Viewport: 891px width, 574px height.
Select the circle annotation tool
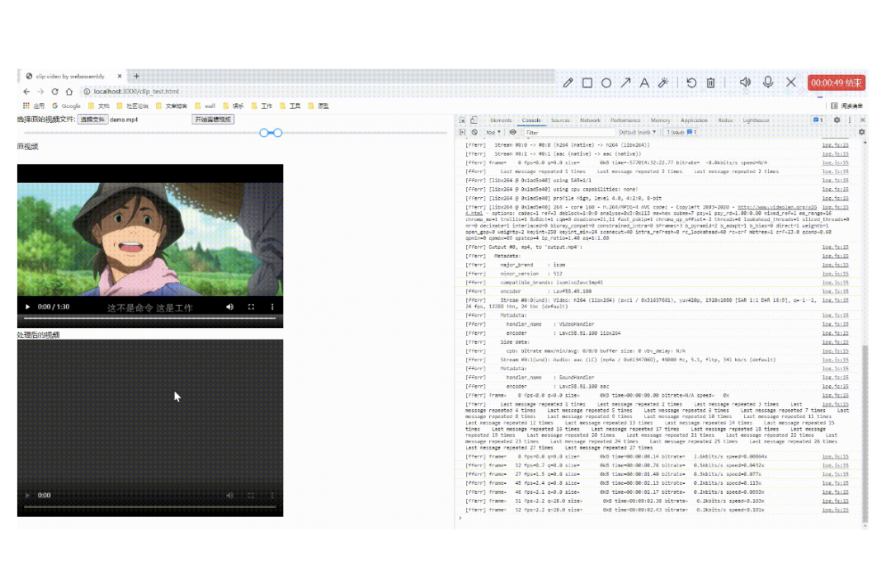[x=606, y=83]
